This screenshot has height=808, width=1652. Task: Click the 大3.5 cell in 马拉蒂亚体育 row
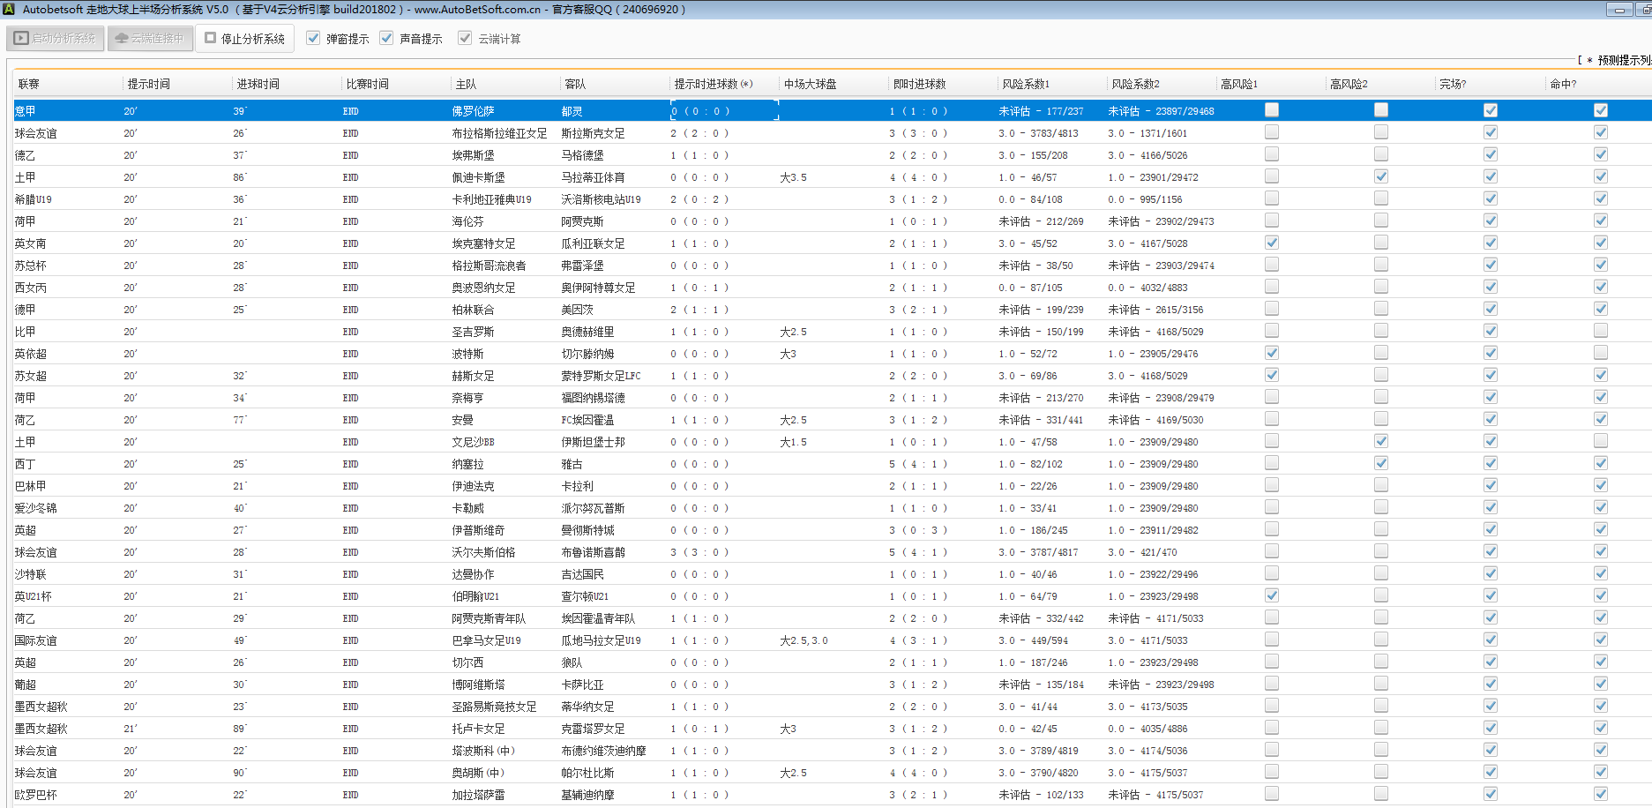coord(793,177)
